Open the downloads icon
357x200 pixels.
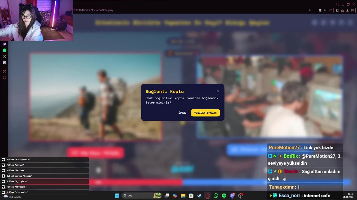coord(347,10)
